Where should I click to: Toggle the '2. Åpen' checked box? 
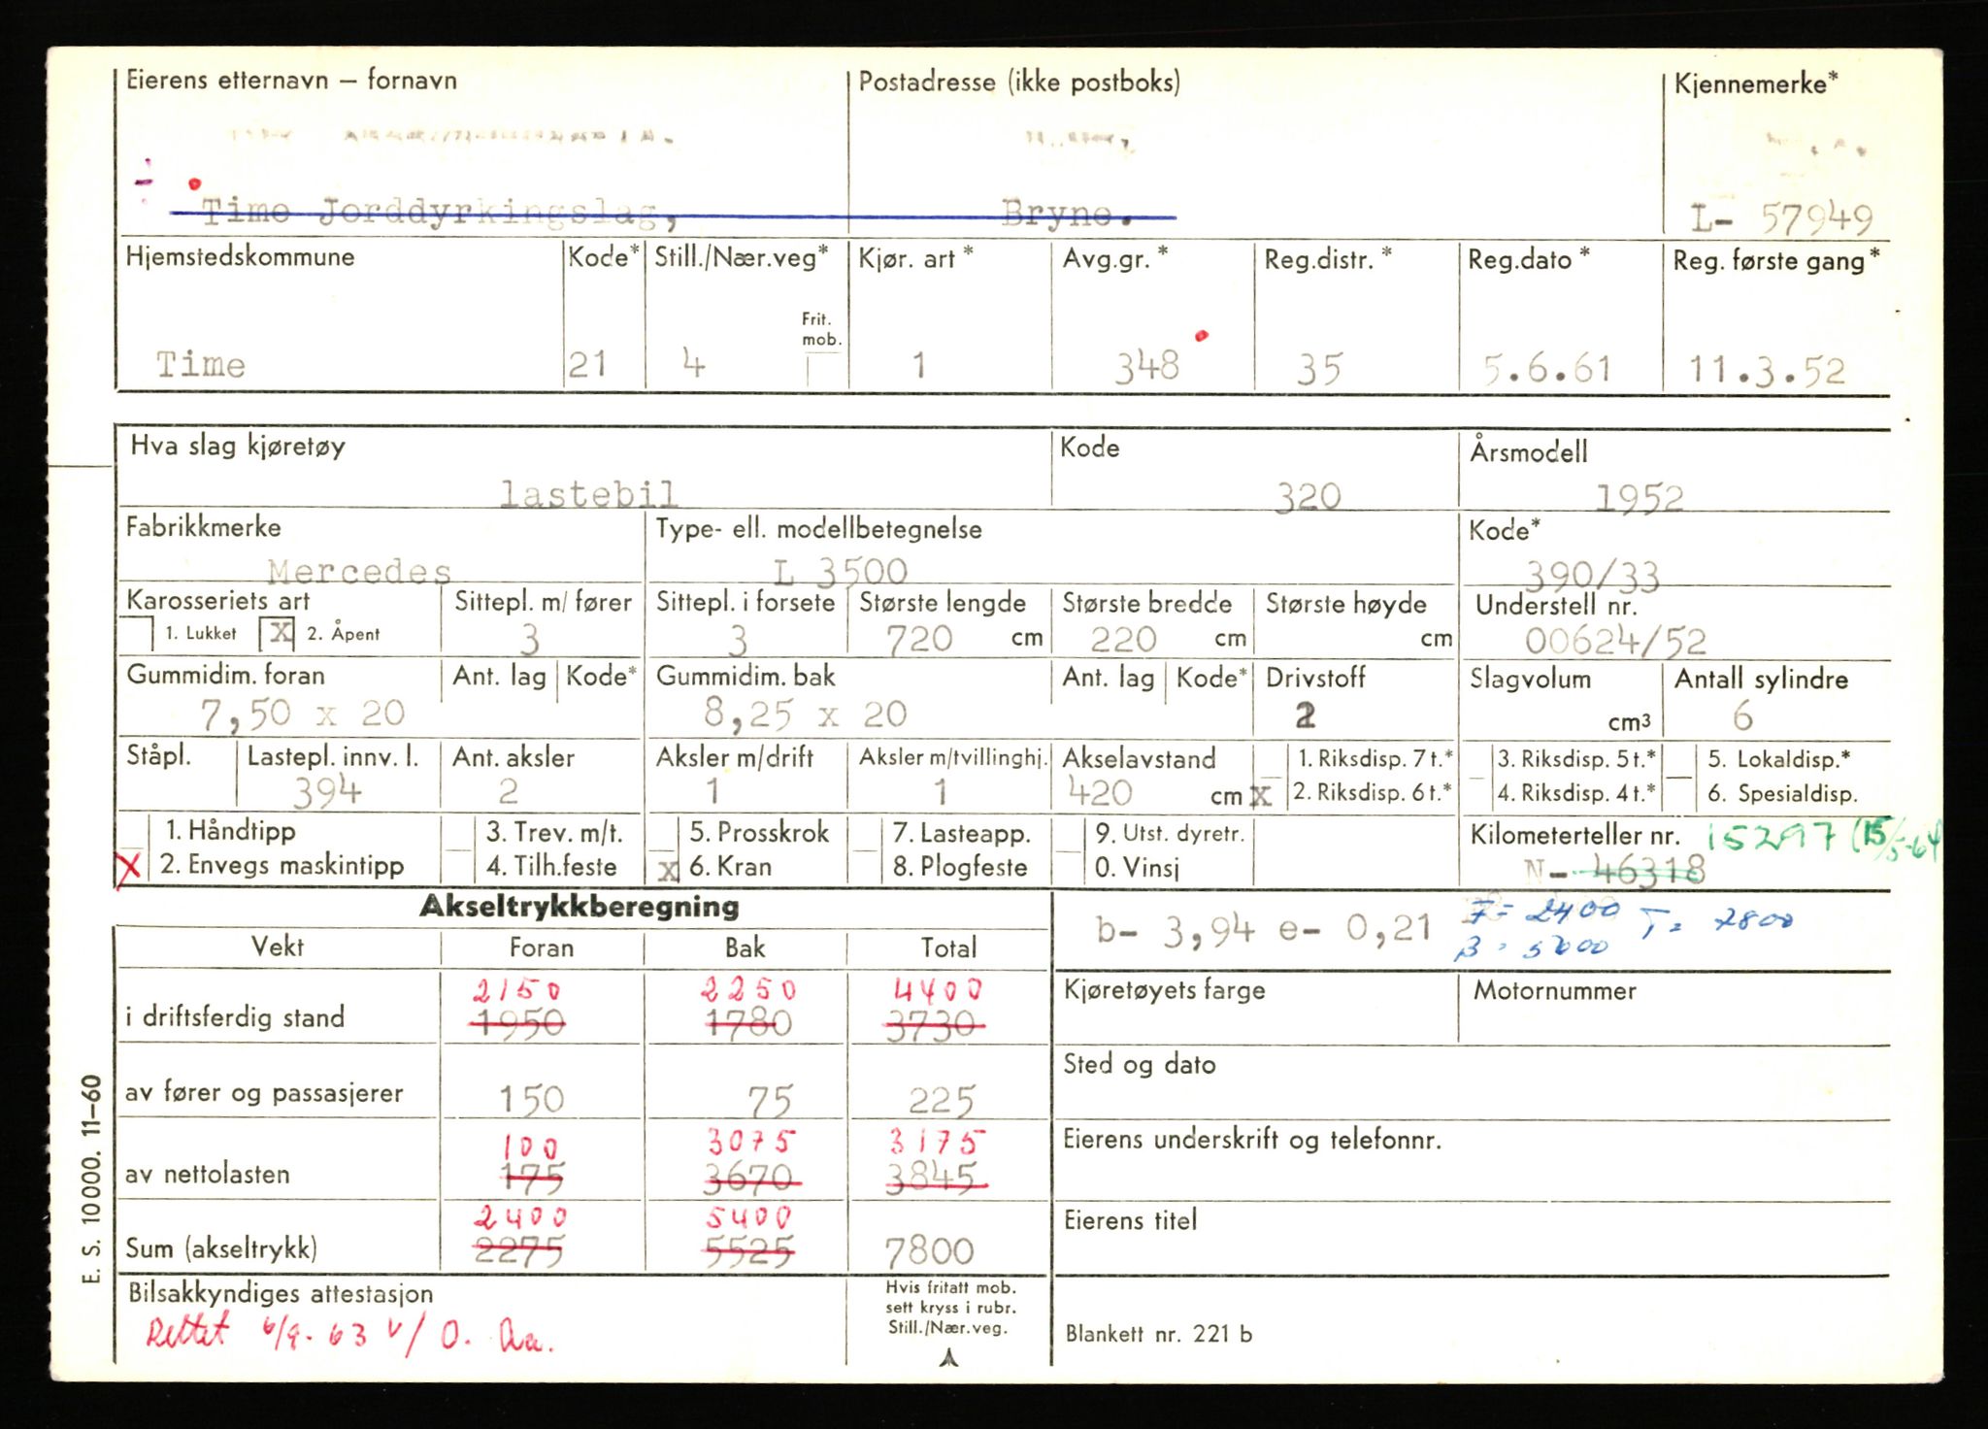click(277, 634)
